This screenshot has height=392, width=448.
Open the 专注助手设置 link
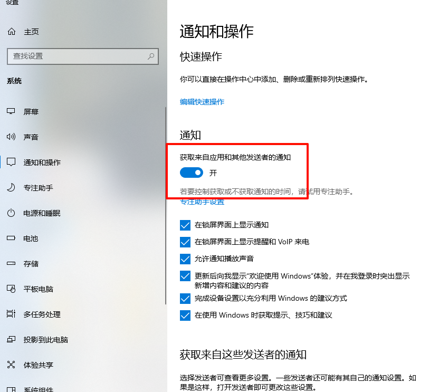coord(202,202)
